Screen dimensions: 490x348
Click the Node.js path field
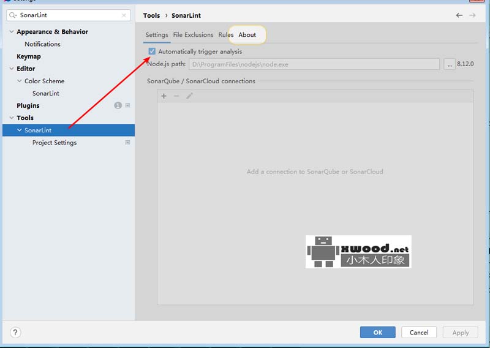tap(314, 64)
